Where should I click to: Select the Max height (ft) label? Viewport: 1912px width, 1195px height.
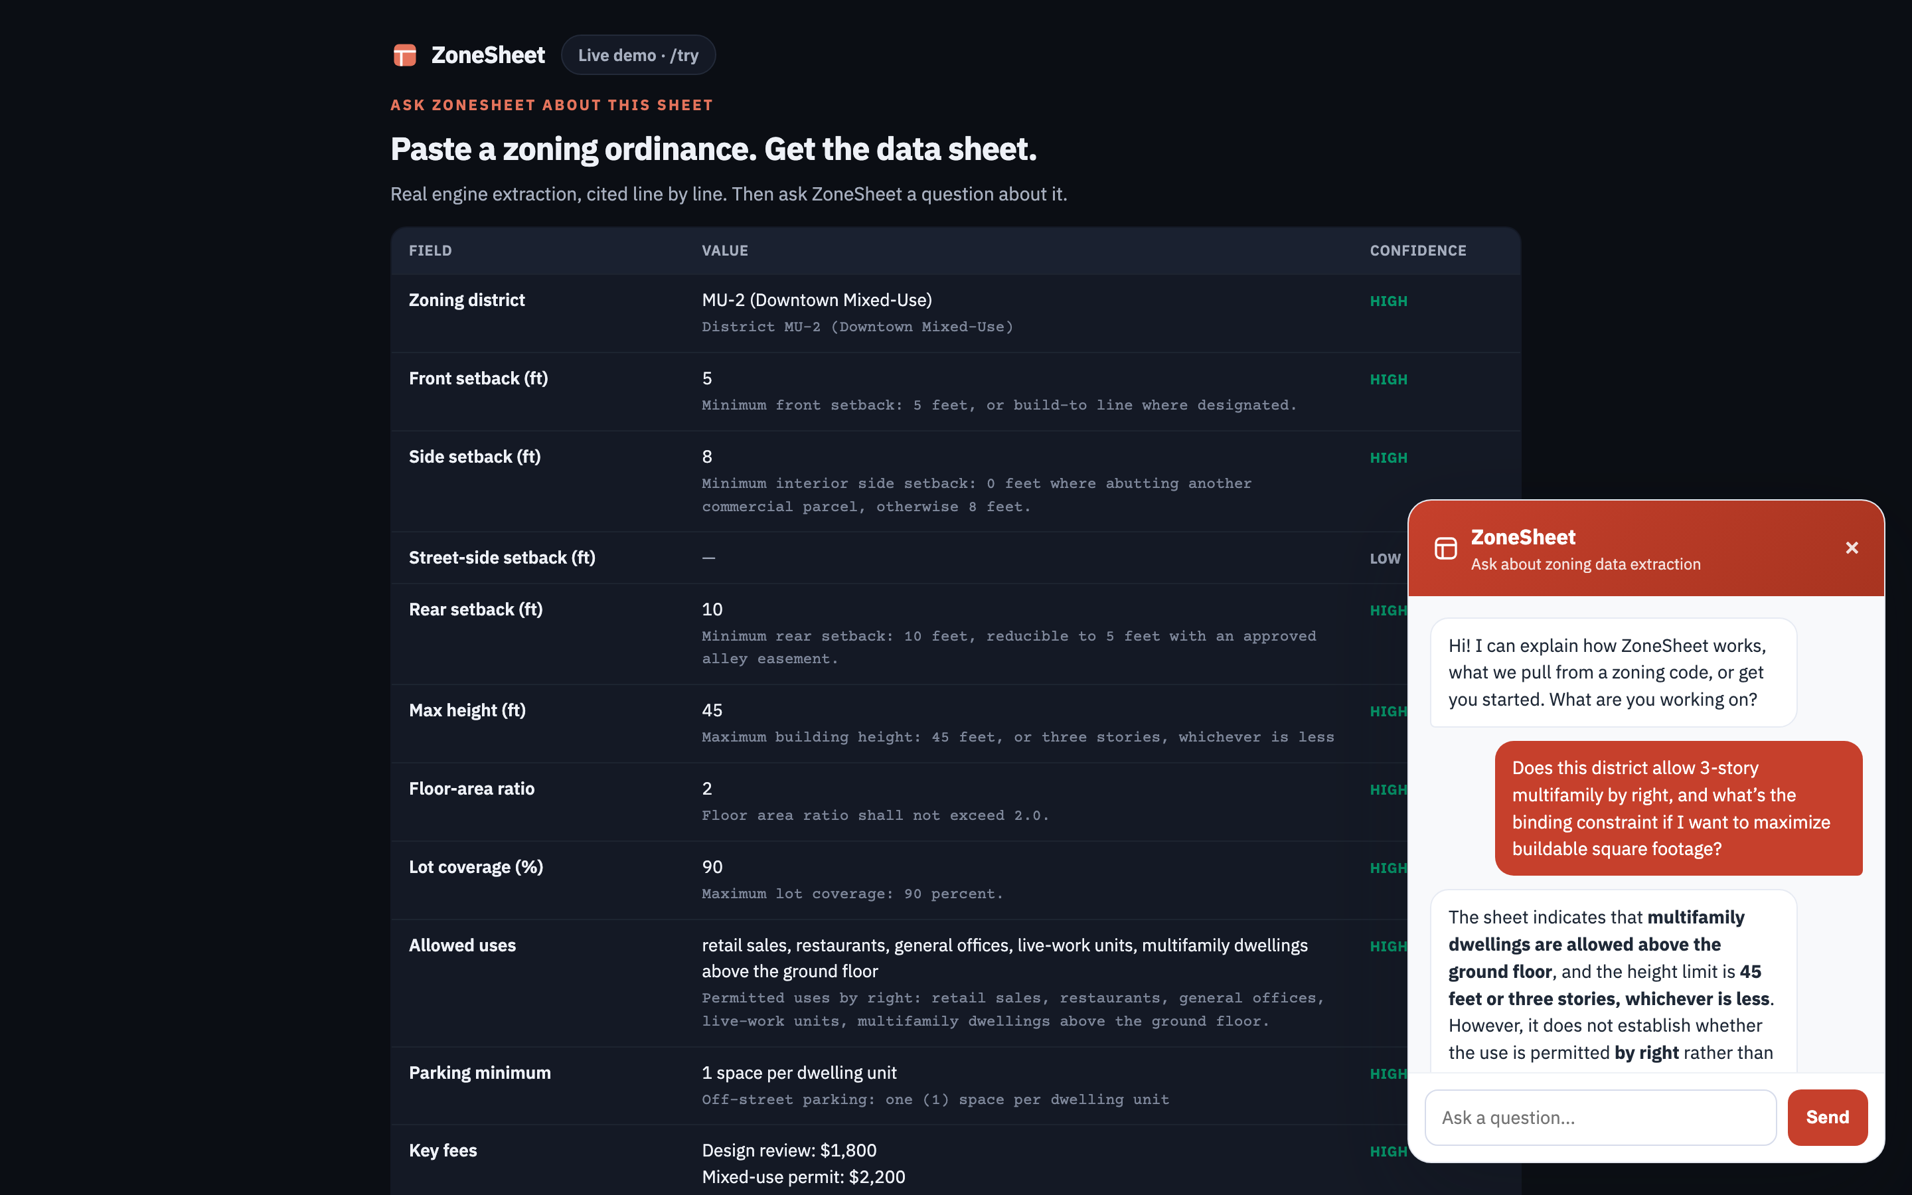[468, 710]
